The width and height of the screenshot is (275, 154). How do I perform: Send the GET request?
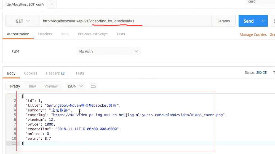pos(249,21)
